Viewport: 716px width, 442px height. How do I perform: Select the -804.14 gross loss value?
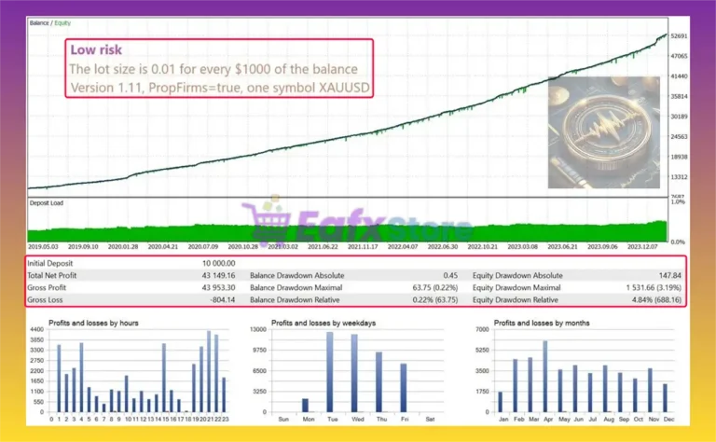click(x=223, y=300)
